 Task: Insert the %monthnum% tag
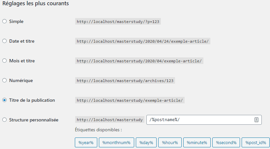(x=116, y=142)
